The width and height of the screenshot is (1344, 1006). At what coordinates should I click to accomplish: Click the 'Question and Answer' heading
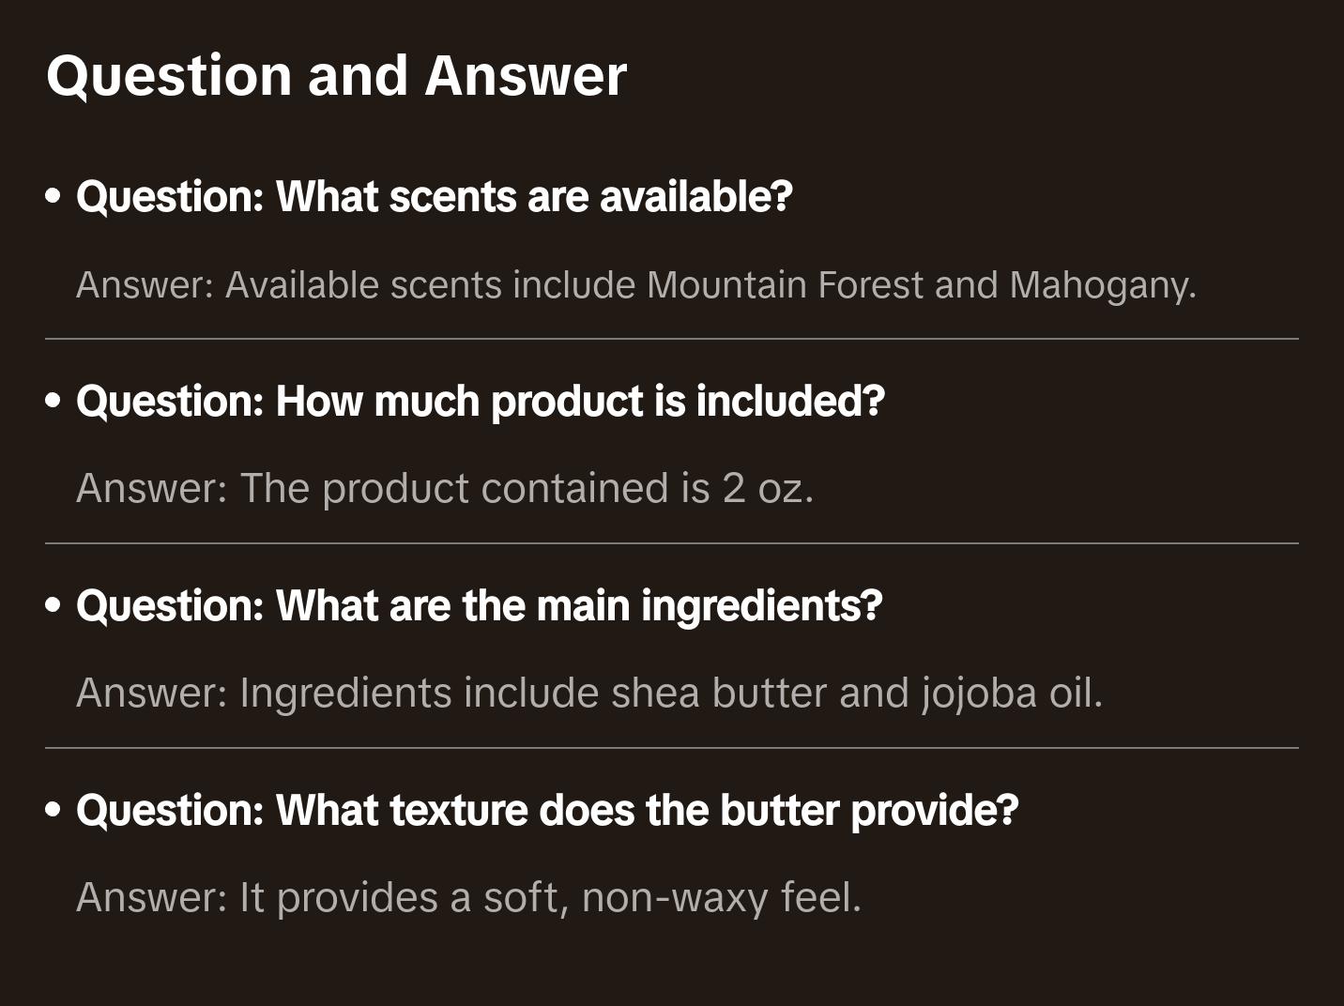pyautogui.click(x=336, y=76)
